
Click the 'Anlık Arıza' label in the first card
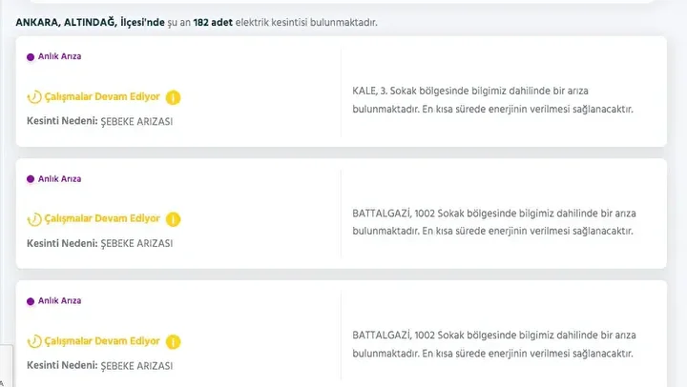click(60, 57)
